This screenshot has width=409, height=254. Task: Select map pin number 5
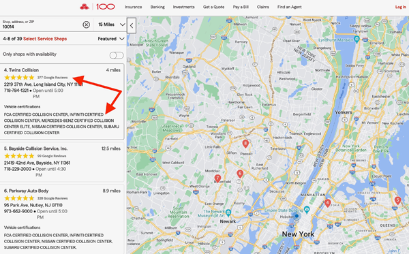397,201
